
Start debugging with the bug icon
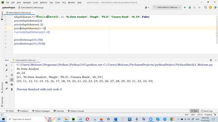pos(190,7)
